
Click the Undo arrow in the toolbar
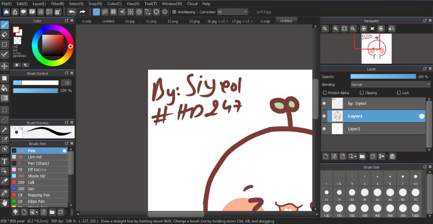71,12
